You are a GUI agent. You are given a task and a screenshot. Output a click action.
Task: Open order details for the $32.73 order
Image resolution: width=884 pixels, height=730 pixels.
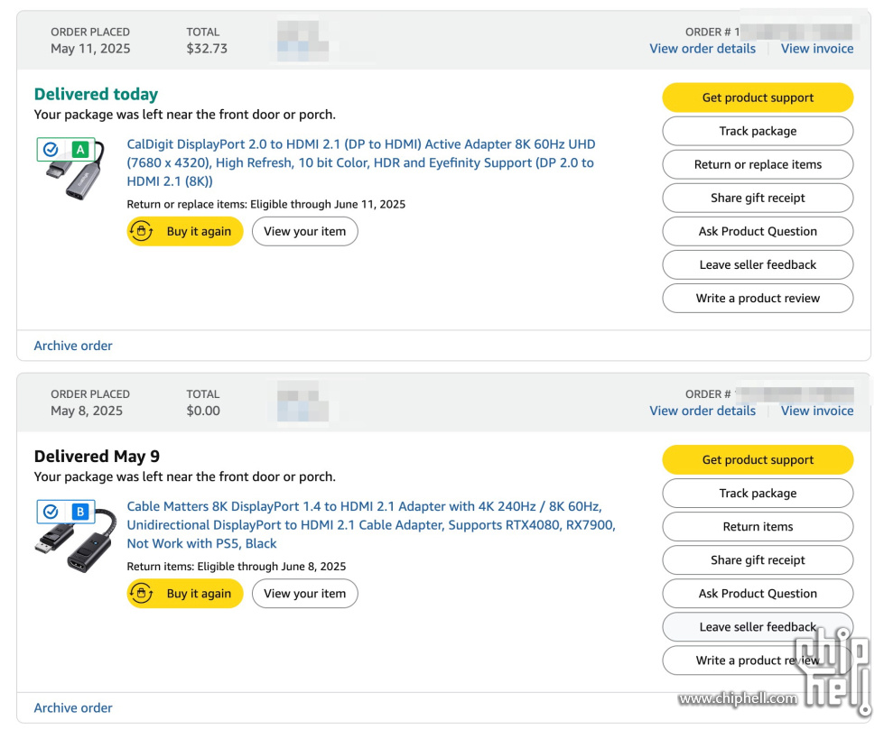(x=703, y=49)
